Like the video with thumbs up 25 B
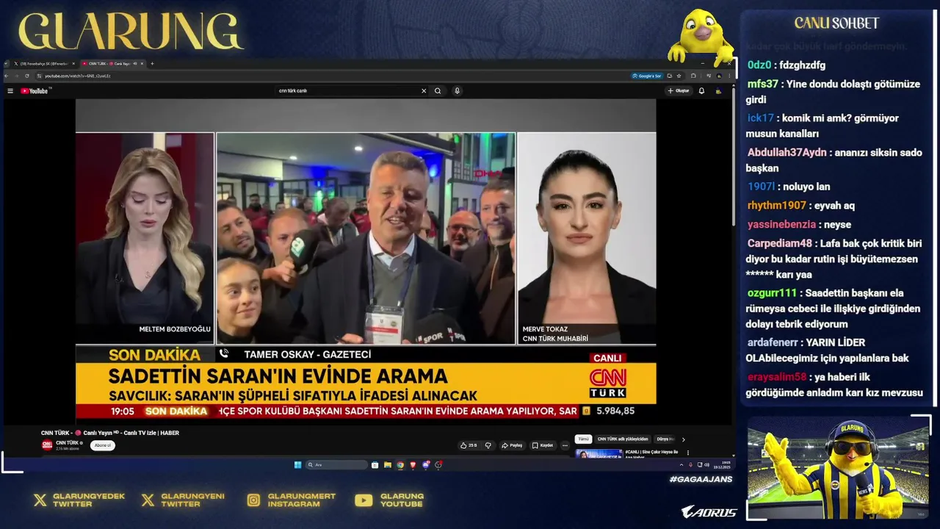This screenshot has height=529, width=940. click(x=469, y=445)
